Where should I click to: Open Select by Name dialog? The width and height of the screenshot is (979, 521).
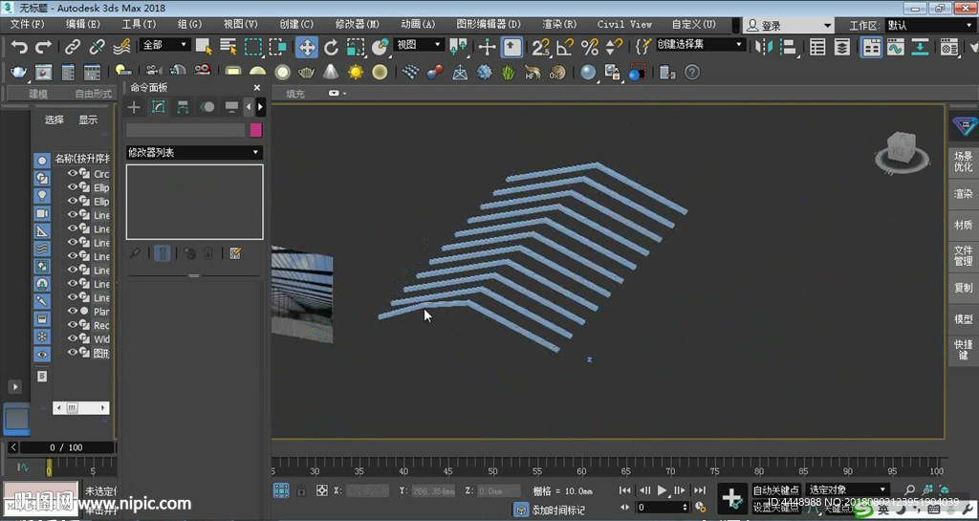click(x=228, y=47)
